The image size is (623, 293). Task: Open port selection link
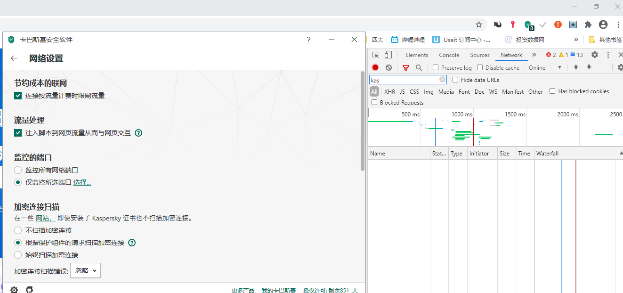coord(82,182)
